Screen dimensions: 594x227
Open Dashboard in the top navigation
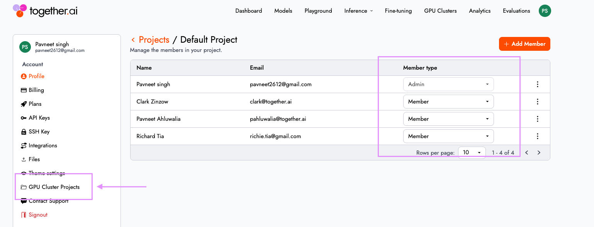click(249, 11)
